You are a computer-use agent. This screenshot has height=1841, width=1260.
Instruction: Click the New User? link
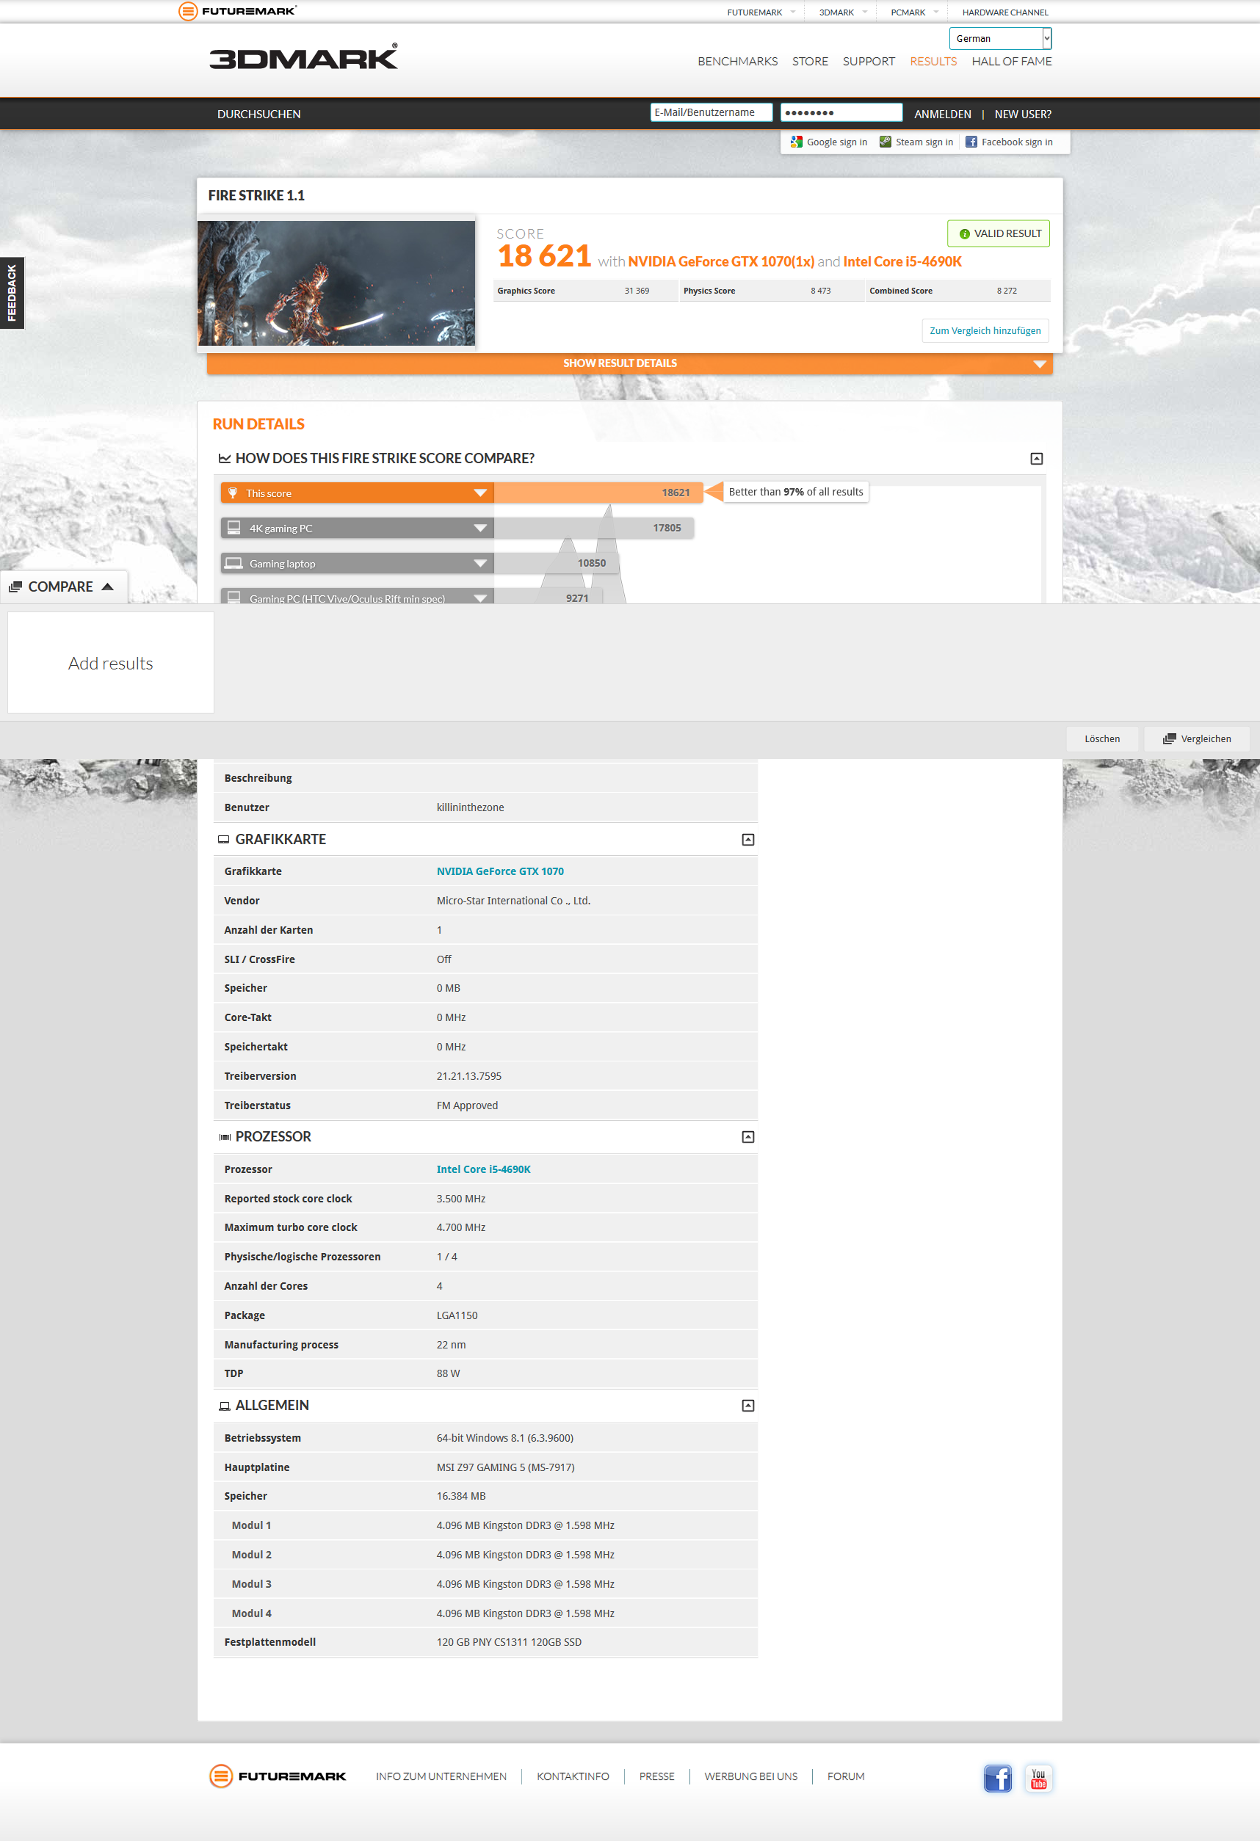[1022, 114]
